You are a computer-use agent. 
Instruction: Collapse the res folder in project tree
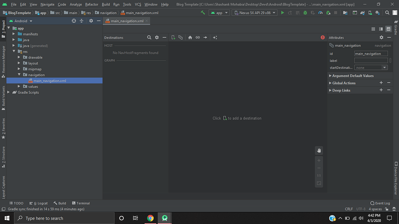click(x=14, y=51)
